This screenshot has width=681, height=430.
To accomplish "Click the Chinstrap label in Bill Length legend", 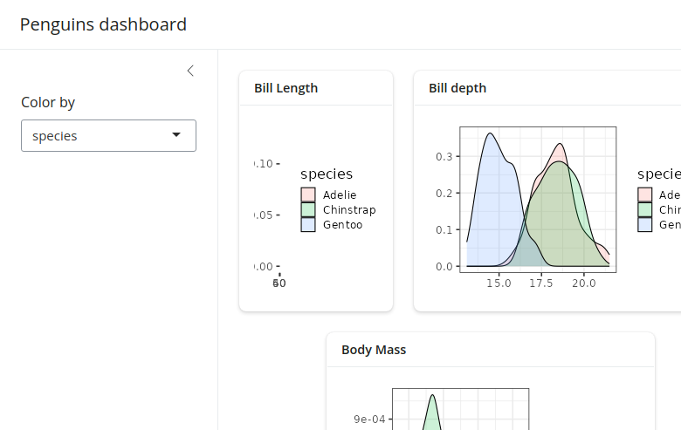I will (x=349, y=210).
